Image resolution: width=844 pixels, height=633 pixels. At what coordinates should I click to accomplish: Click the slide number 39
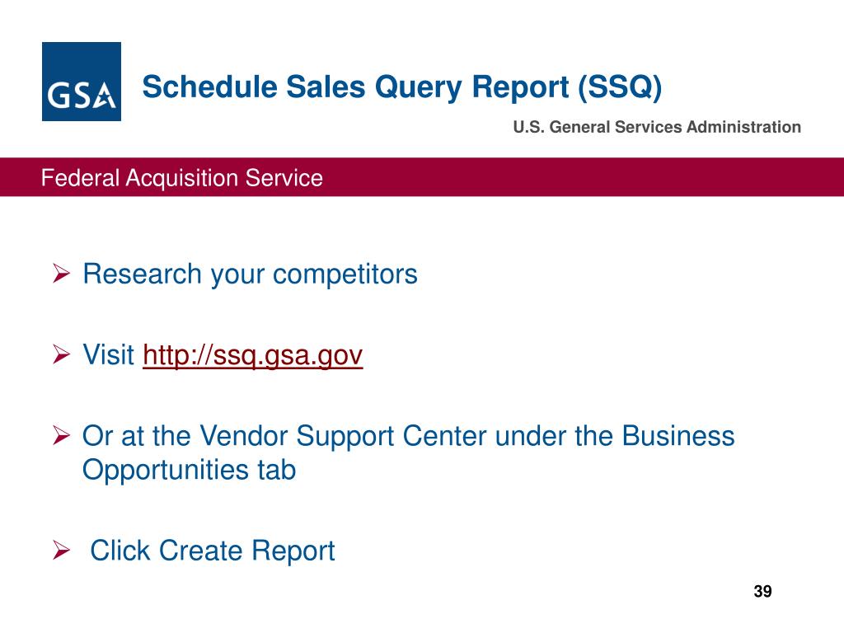click(762, 591)
